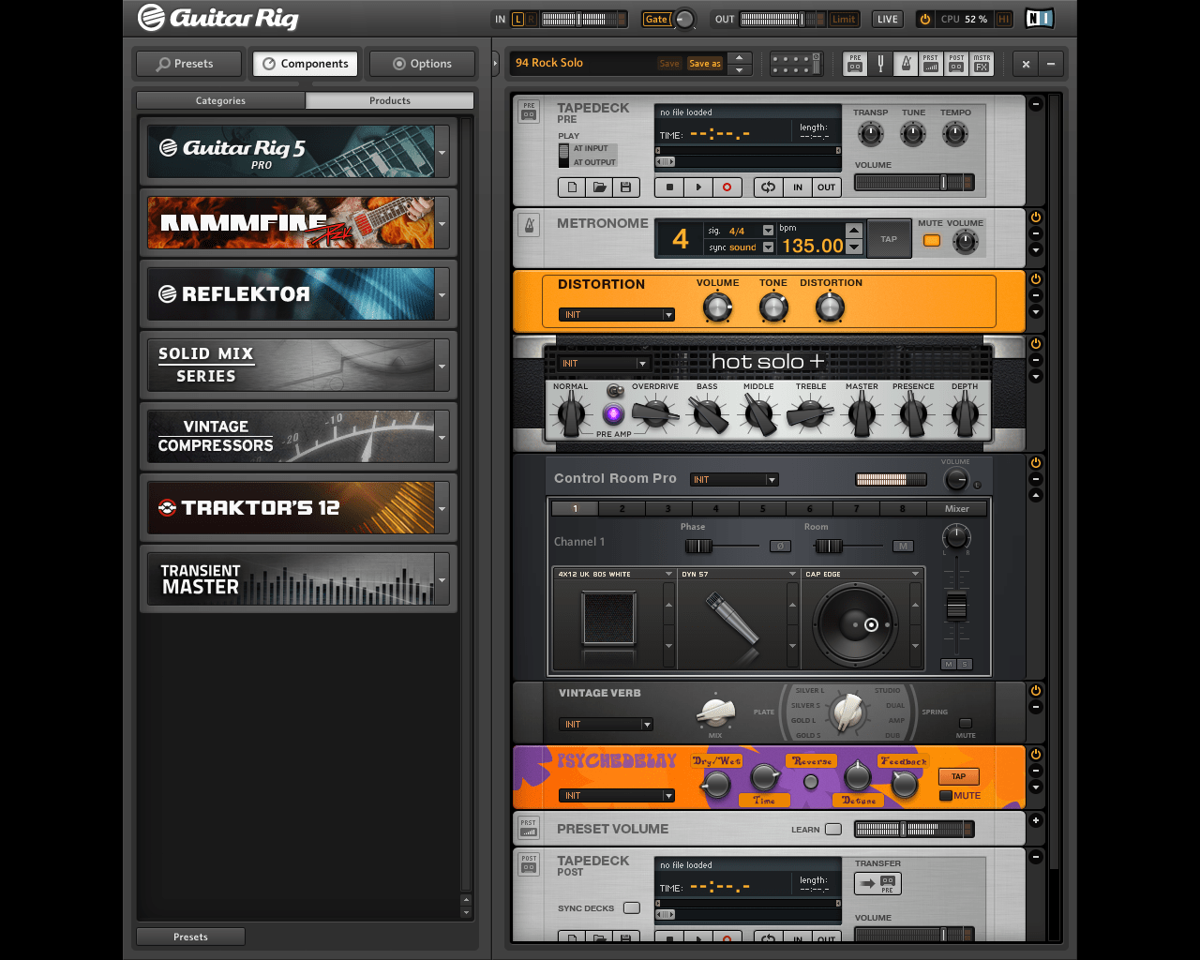Click the phase invert button in Control Room Pro
This screenshot has width=1200, height=960.
click(780, 546)
